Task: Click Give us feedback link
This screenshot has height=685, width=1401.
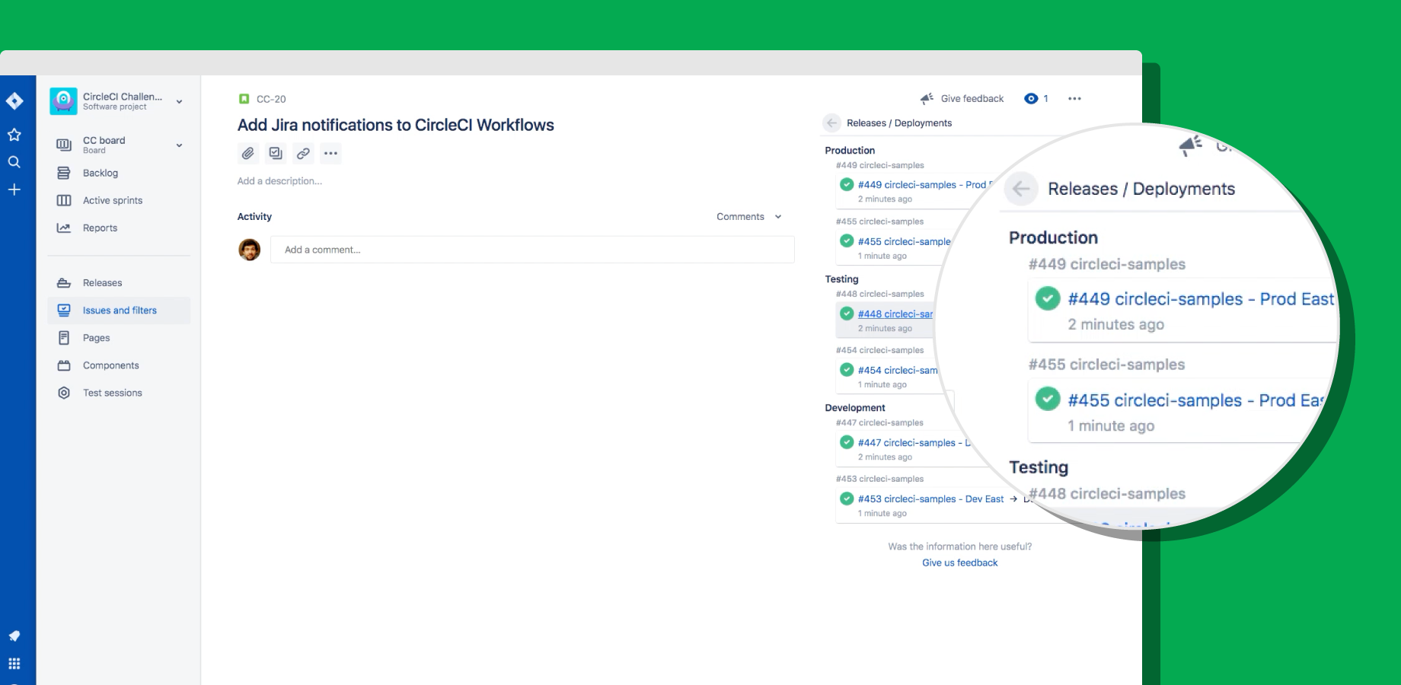Action: [x=959, y=562]
